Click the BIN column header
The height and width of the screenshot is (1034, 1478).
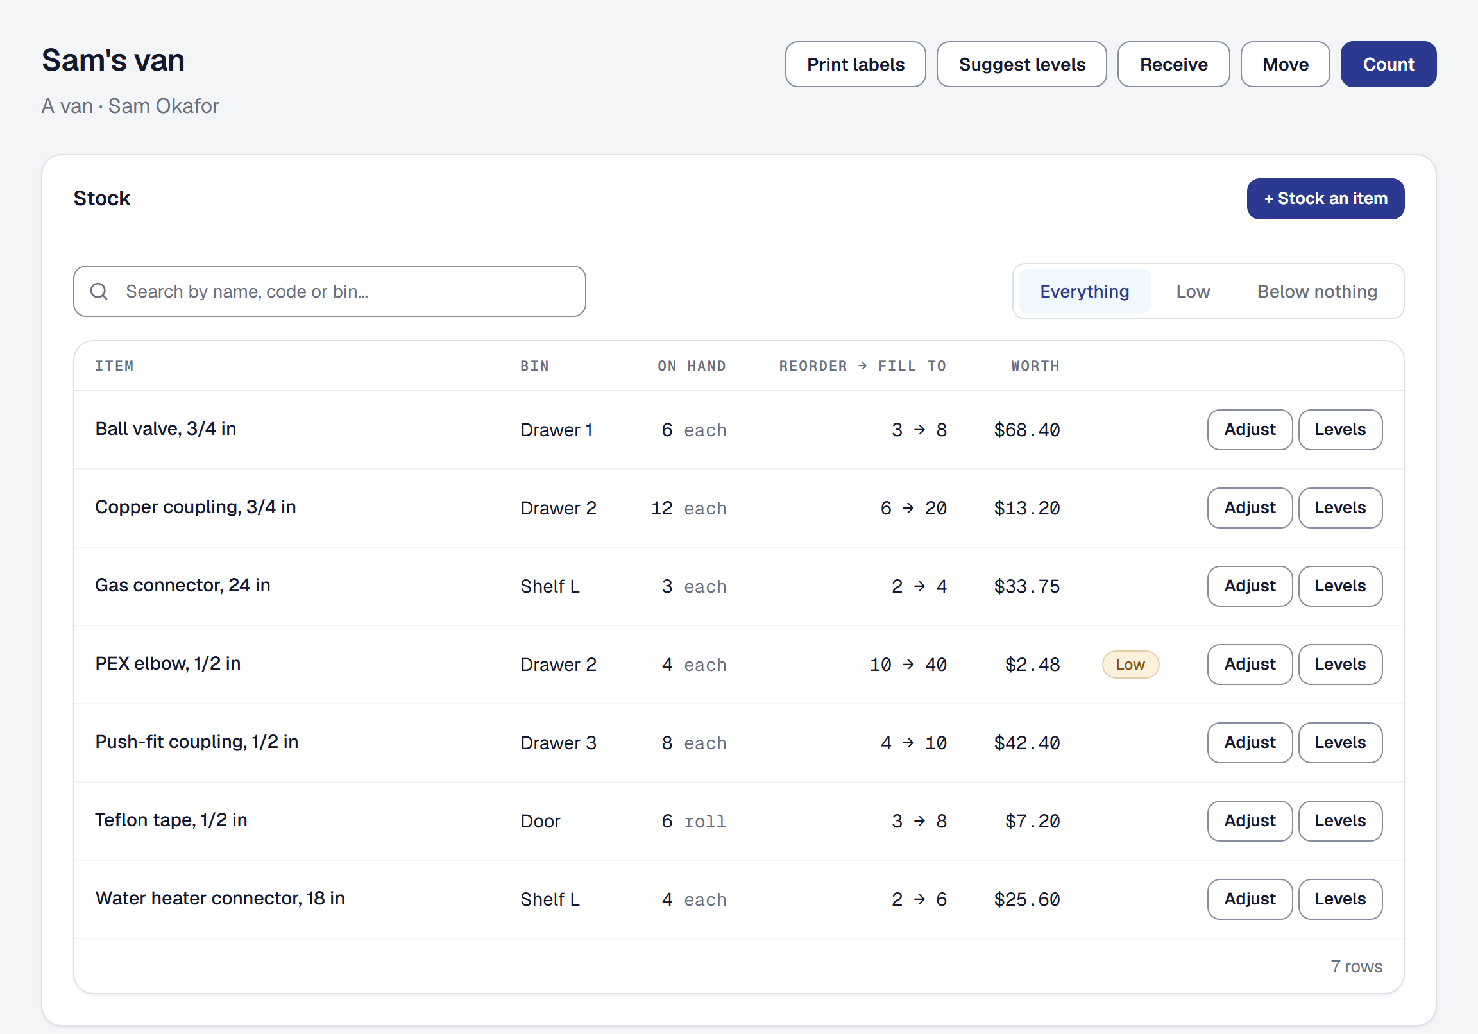(x=534, y=366)
